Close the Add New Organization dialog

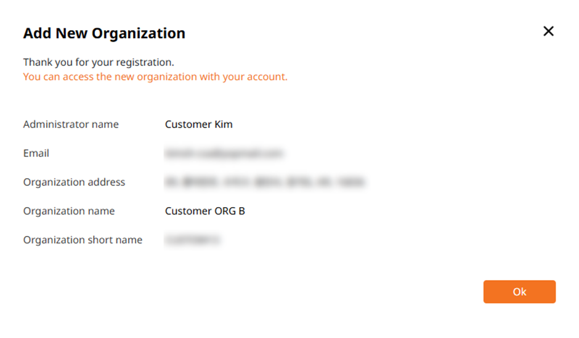tap(548, 31)
